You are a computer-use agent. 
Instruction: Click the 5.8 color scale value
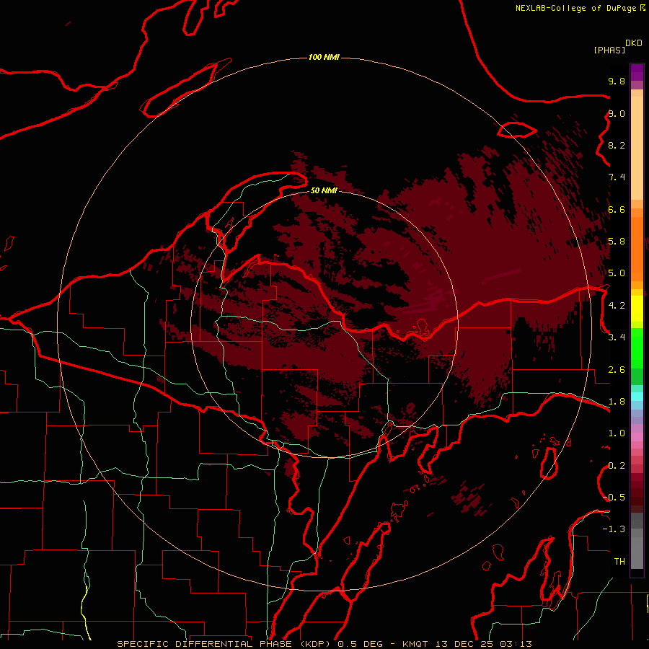tap(617, 241)
